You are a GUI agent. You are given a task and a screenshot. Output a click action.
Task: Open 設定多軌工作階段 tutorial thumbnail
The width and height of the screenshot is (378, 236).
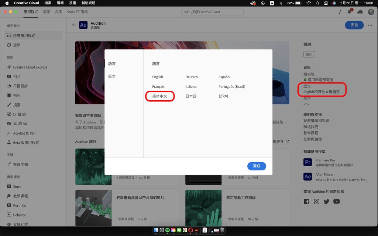click(203, 208)
